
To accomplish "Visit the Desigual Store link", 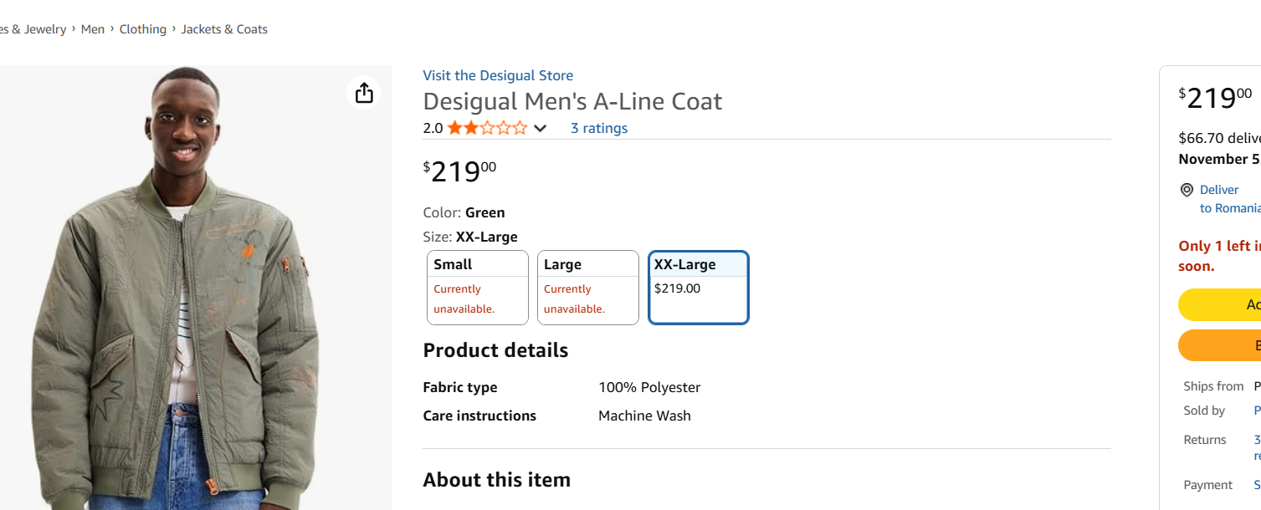I will click(498, 75).
